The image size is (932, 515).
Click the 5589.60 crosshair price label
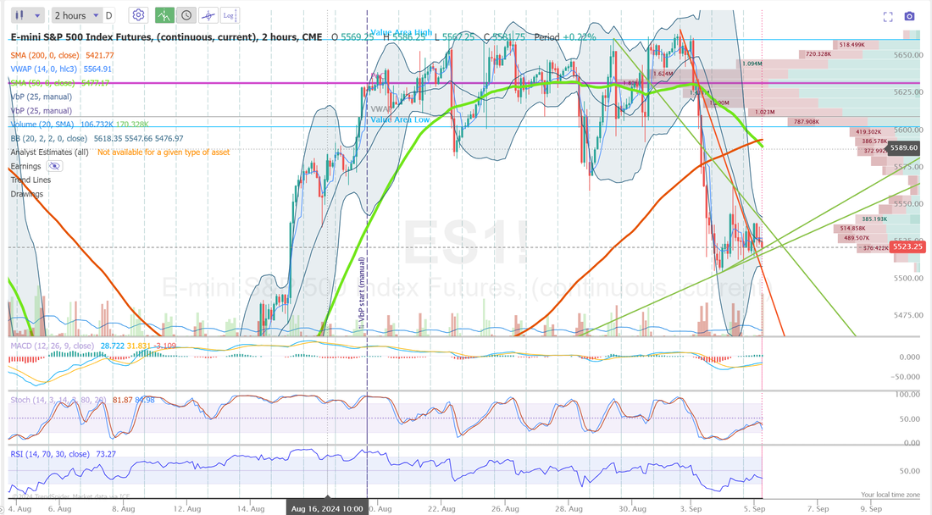tap(903, 147)
